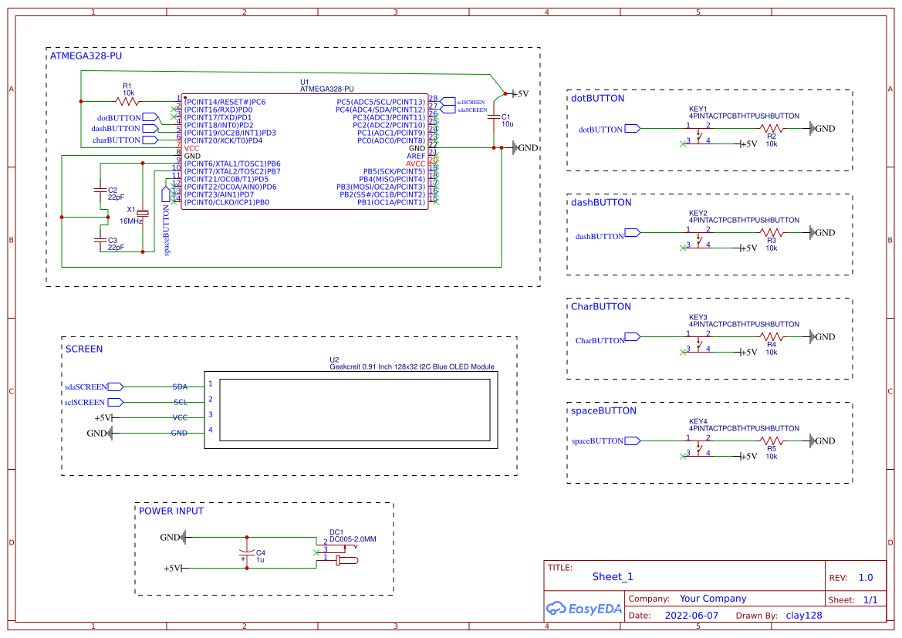902x638 pixels.
Task: Click the 'AREF' pin label on U1
Action: point(416,156)
